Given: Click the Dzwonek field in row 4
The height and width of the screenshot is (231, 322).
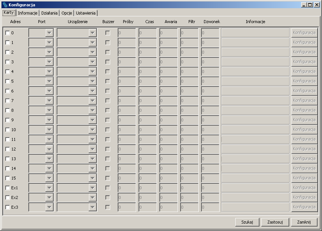Looking at the screenshot, I should point(210,72).
